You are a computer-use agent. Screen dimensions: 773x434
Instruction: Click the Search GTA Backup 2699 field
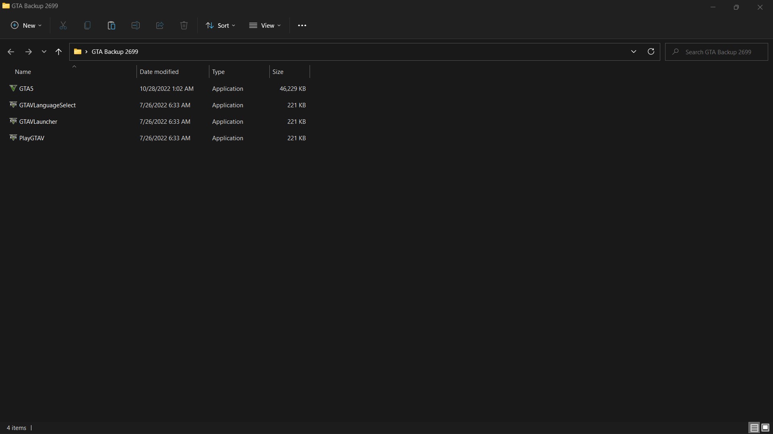[x=718, y=52]
